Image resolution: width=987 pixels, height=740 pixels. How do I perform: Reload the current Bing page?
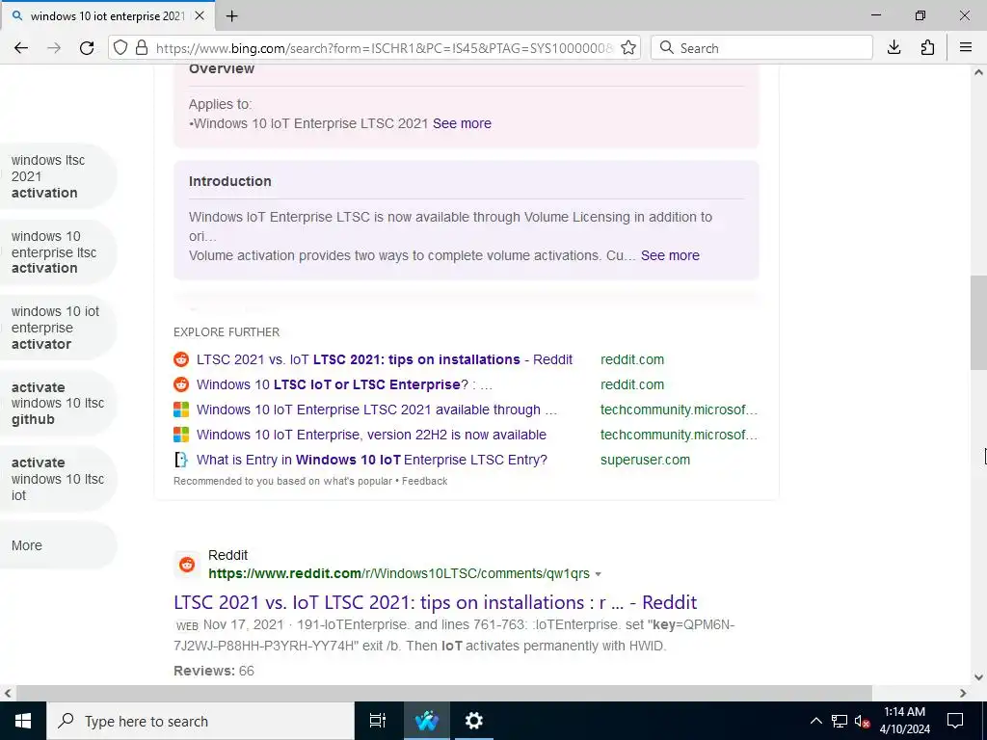[87, 48]
